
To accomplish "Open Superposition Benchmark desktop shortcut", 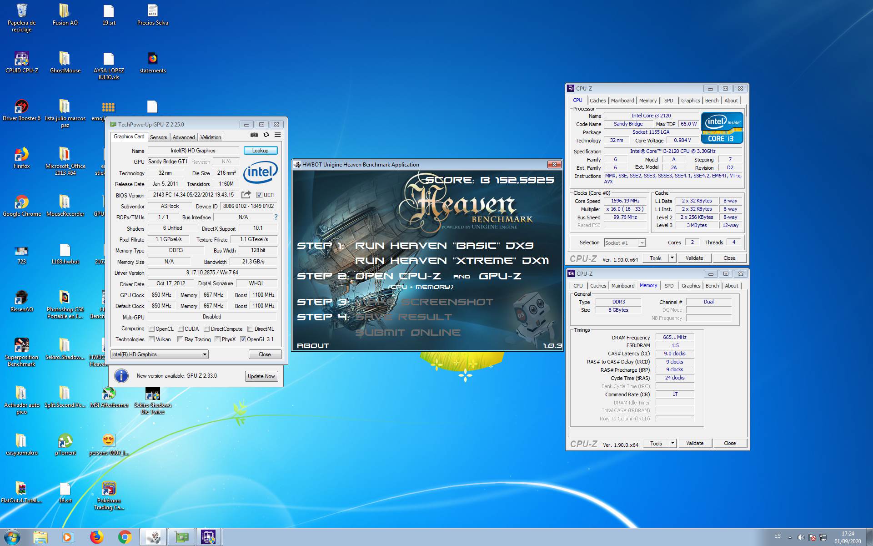I will click(21, 352).
